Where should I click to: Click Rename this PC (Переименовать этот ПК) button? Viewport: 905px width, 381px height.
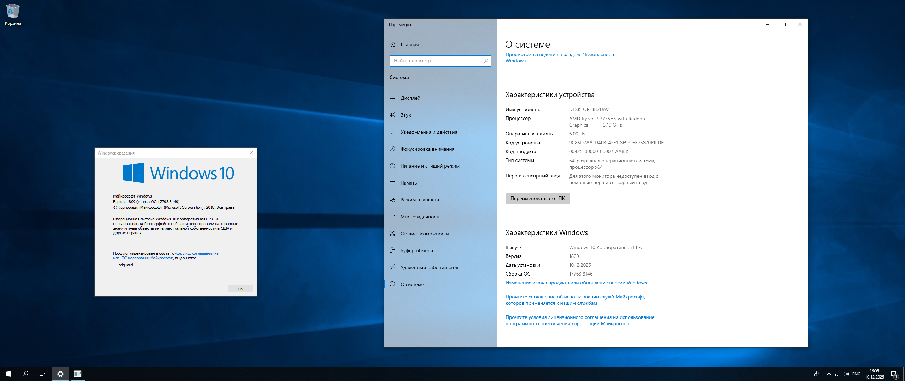[x=537, y=198]
